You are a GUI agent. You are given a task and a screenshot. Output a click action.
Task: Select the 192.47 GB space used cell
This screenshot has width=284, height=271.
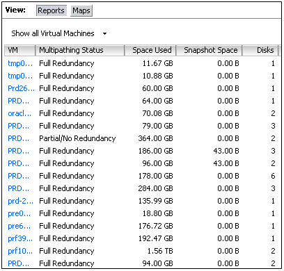(156, 238)
